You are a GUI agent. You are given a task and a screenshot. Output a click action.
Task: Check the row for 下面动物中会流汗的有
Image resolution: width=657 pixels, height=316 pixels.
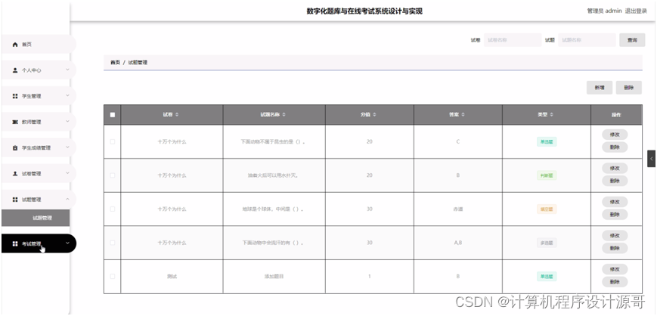[113, 243]
